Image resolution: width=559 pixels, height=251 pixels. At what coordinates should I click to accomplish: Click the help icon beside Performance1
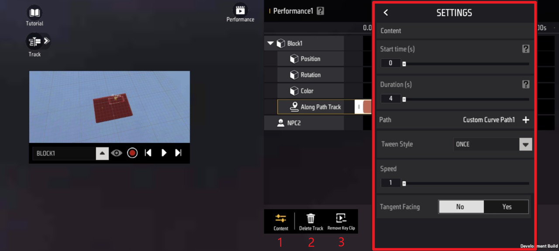(x=320, y=11)
